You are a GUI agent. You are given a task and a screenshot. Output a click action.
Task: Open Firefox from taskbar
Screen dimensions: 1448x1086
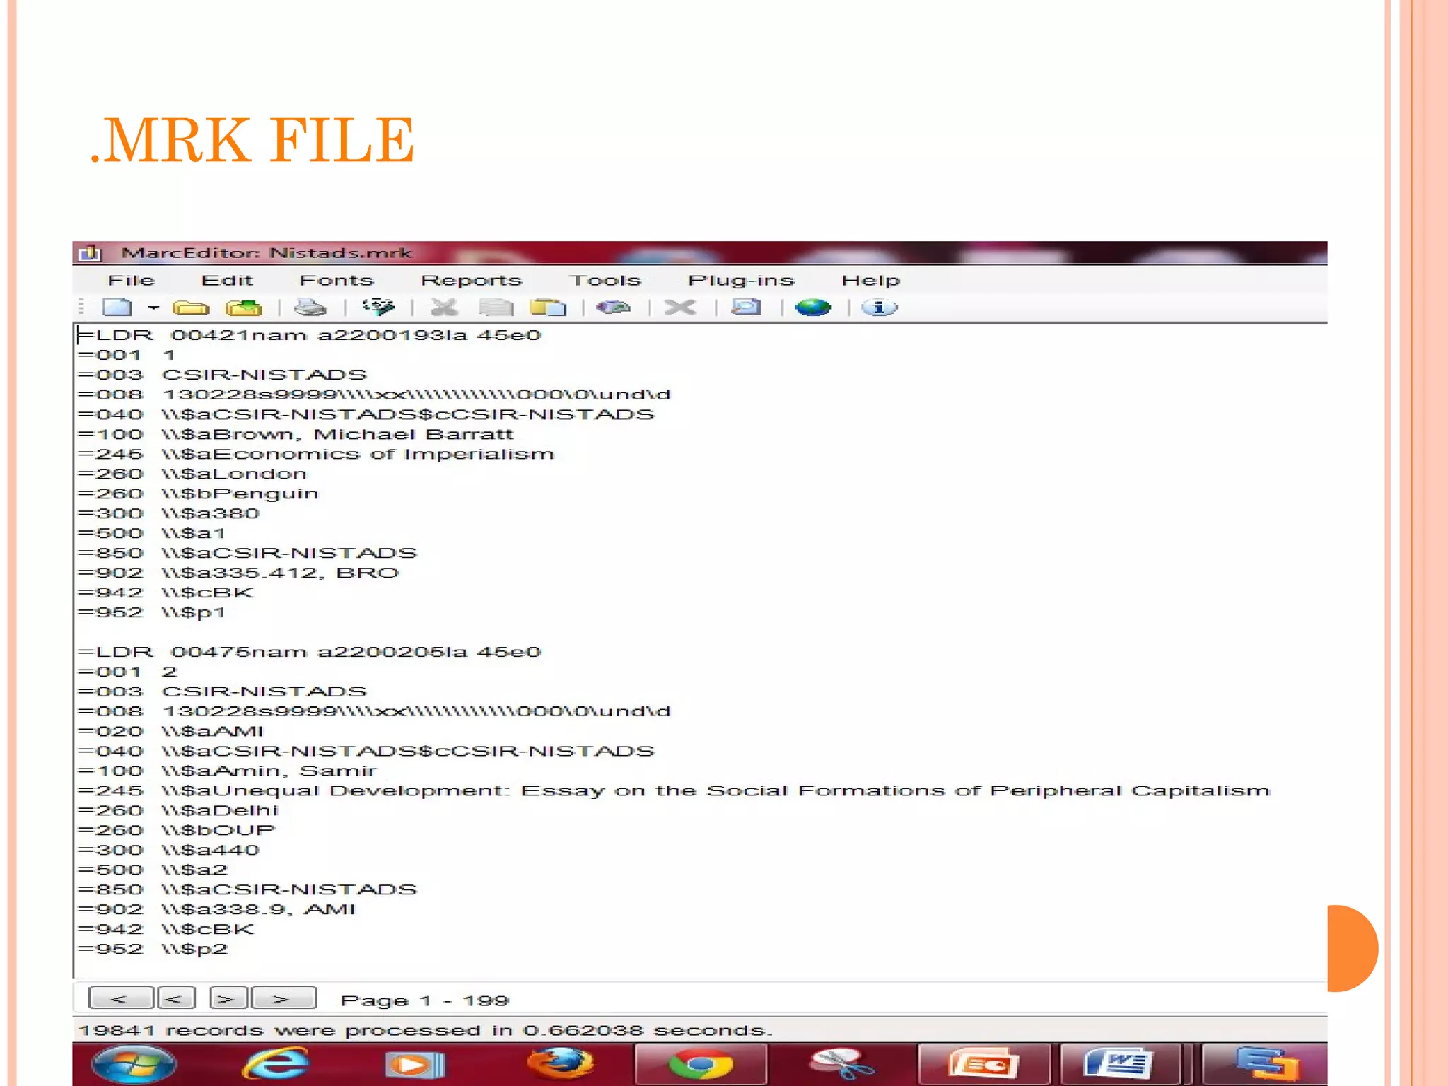point(561,1064)
